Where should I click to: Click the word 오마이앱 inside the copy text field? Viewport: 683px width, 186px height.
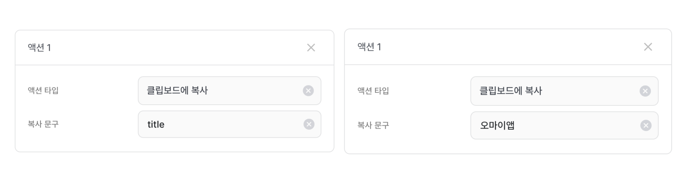pos(497,125)
